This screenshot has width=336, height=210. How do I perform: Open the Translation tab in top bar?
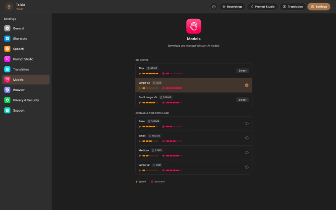click(293, 7)
